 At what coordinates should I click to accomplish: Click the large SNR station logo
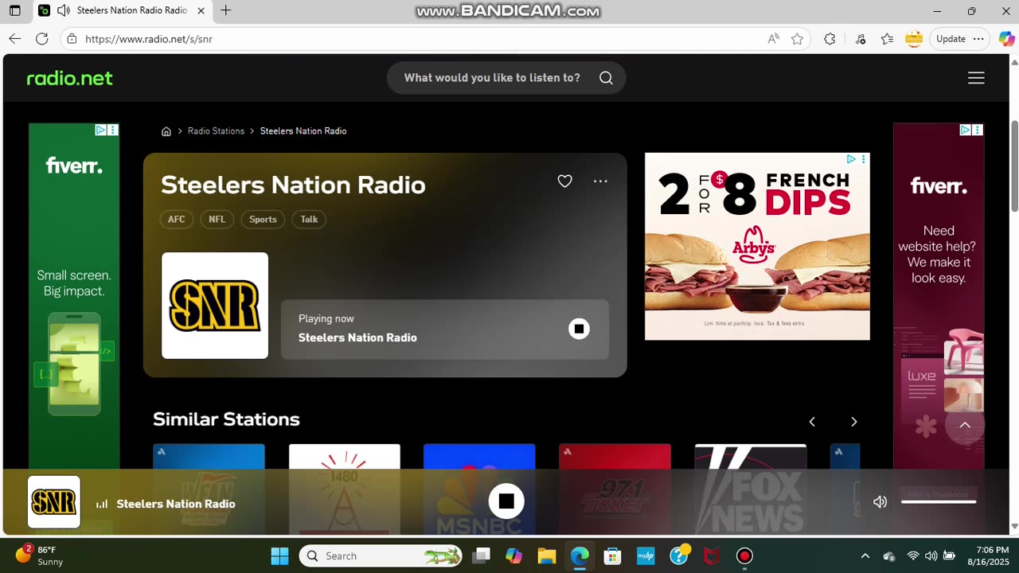point(215,306)
